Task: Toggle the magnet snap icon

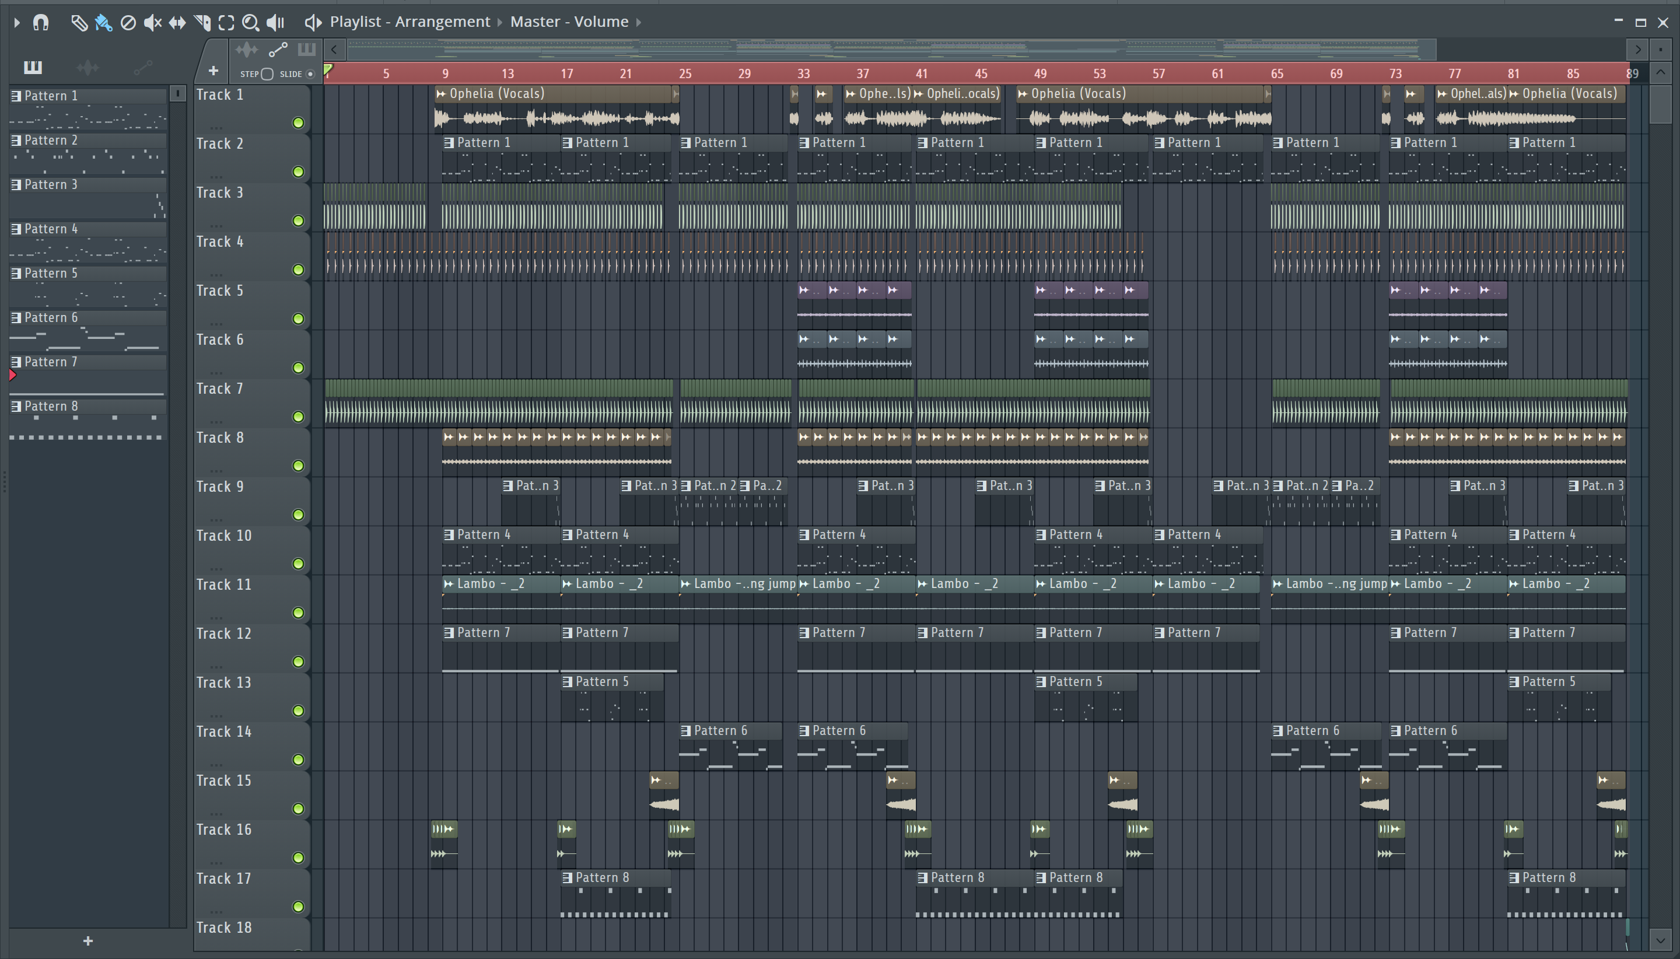Action: click(x=41, y=22)
